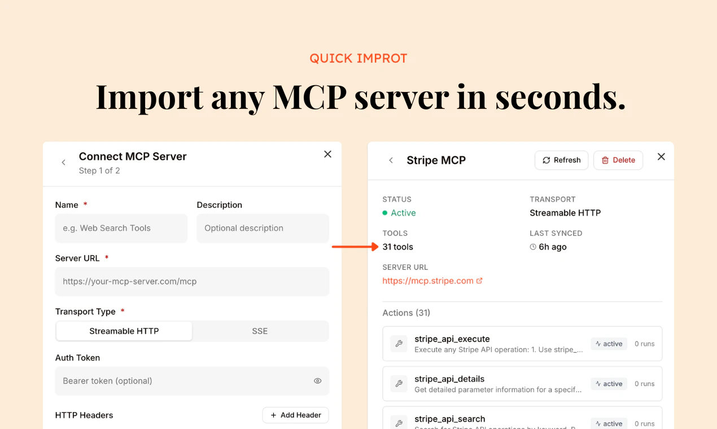Click the 'Stripe MCP' panel title
The image size is (717, 429).
coord(436,160)
